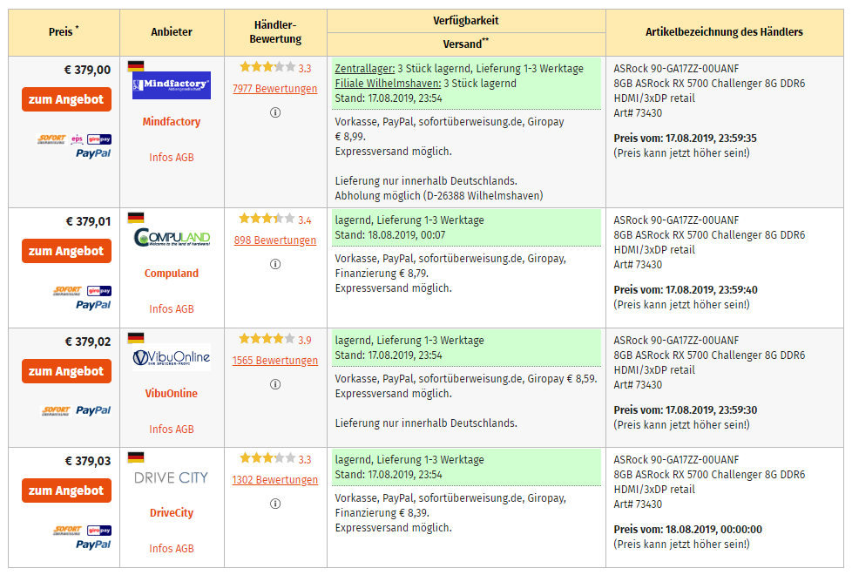Open the DriveCity vendor name link
Viewport: 852px width, 575px height.
[x=171, y=513]
